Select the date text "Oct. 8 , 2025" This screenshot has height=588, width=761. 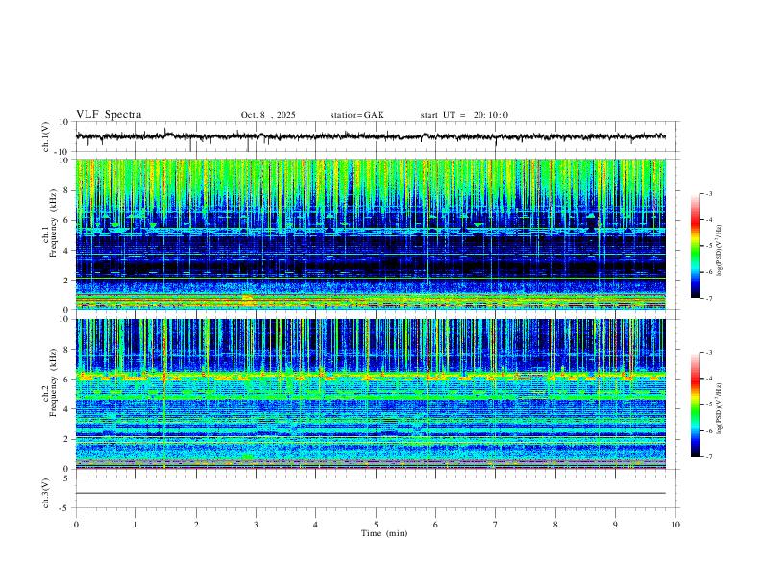tap(268, 115)
